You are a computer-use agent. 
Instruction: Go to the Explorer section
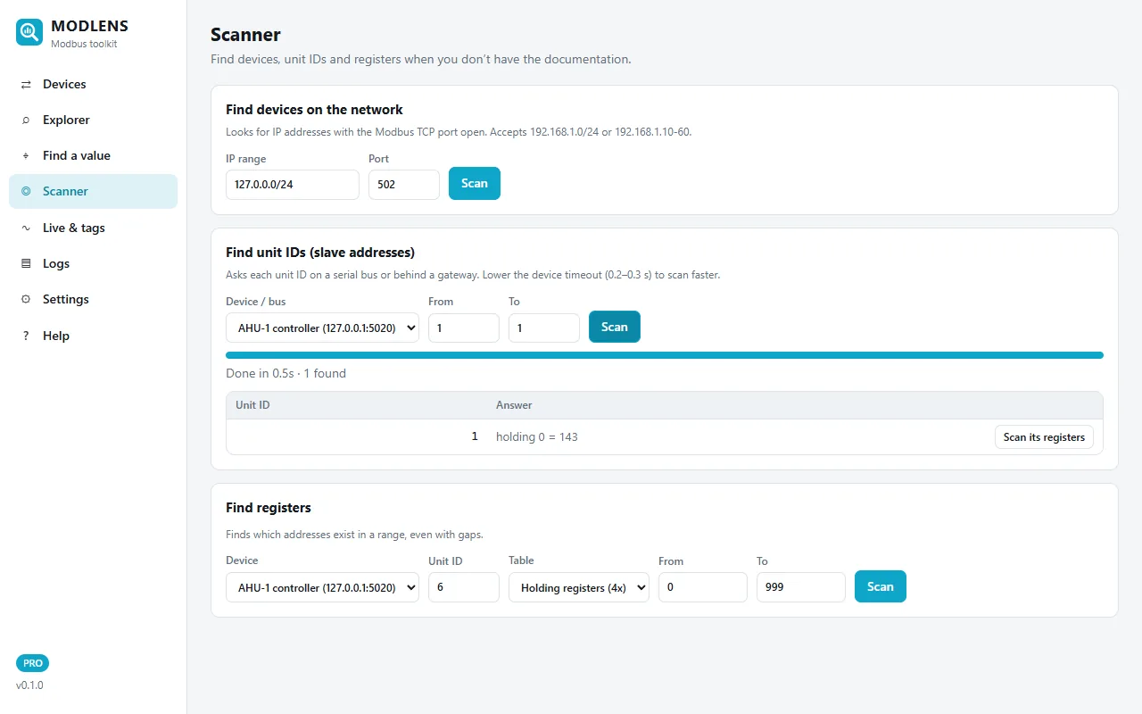tap(93, 120)
